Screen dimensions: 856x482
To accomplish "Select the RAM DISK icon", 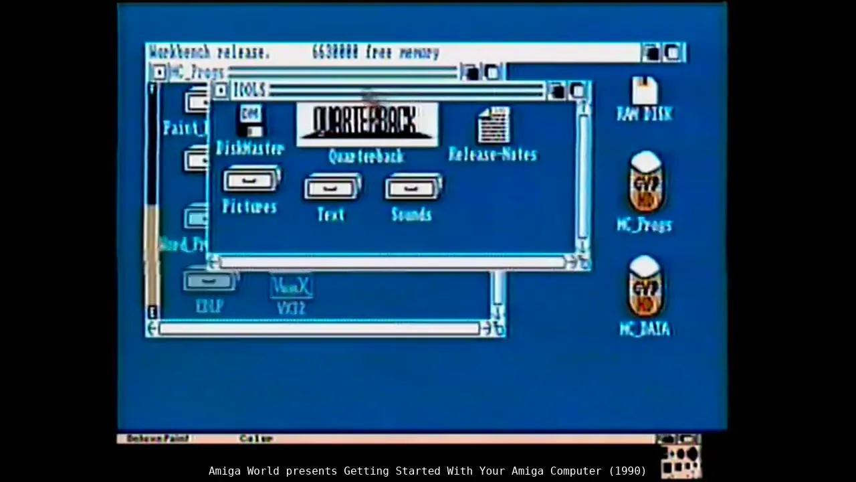I will pos(644,90).
